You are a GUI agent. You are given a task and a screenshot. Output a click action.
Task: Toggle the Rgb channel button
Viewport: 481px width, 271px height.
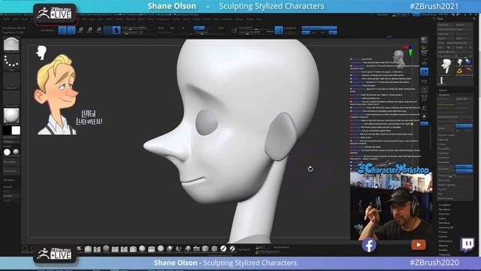pos(172,28)
